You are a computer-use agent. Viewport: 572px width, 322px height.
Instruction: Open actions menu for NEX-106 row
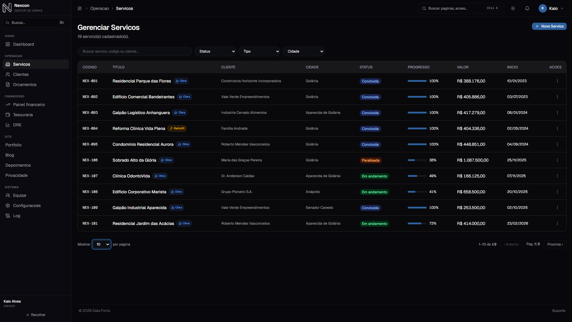click(557, 160)
